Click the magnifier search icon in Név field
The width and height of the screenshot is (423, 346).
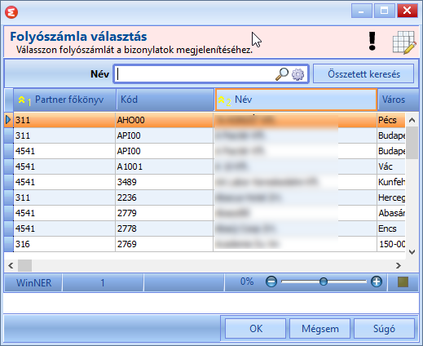coord(282,74)
